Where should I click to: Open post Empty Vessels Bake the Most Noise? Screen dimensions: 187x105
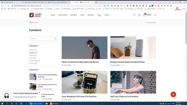127,62
